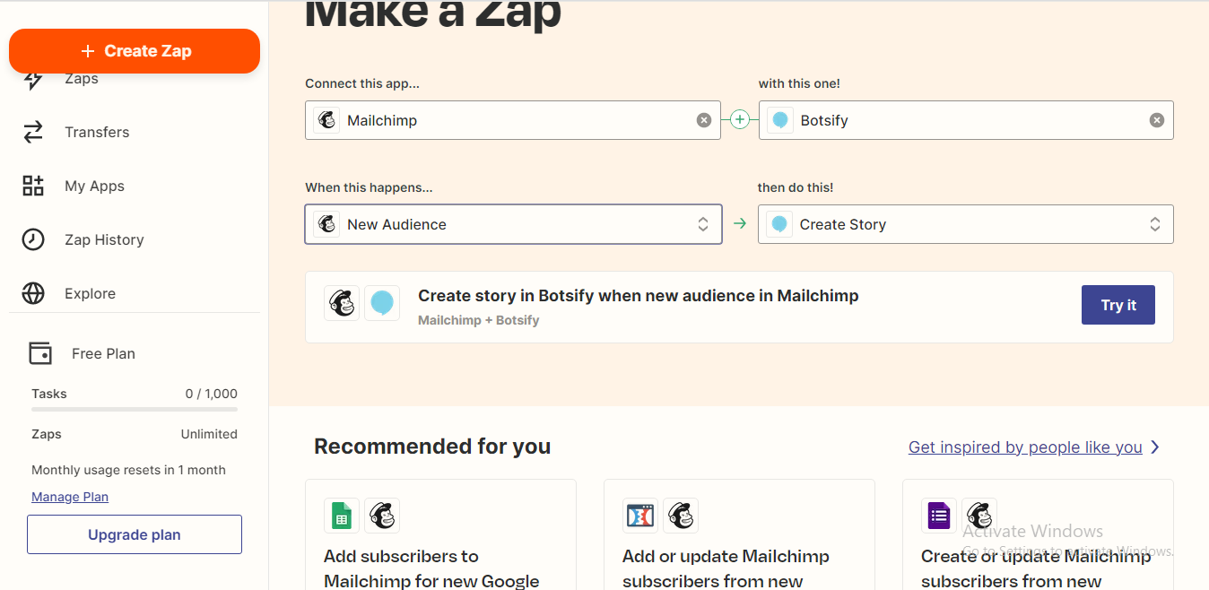Click the Recommended for you heading

click(432, 447)
